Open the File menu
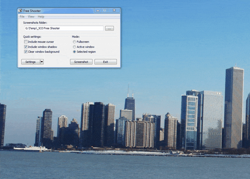 point(22,17)
